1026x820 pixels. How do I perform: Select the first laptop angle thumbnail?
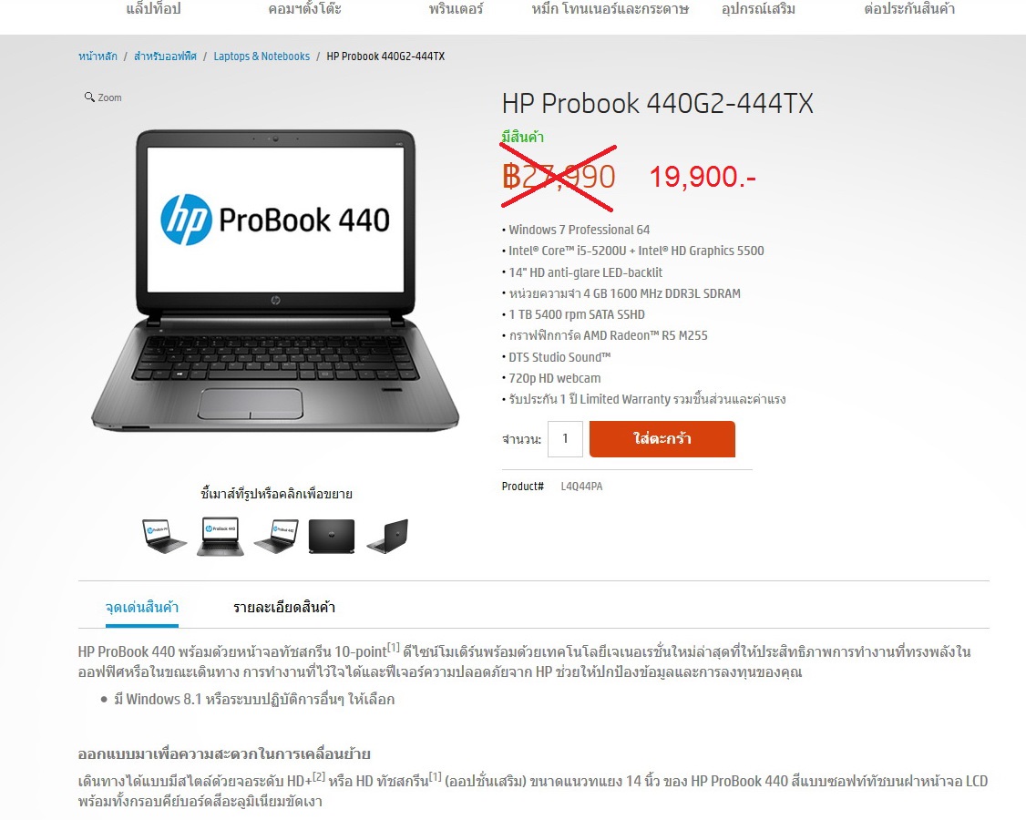tap(164, 536)
